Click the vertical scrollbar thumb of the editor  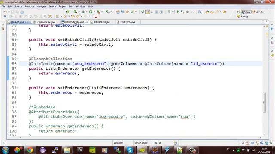pyautogui.click(x=264, y=103)
